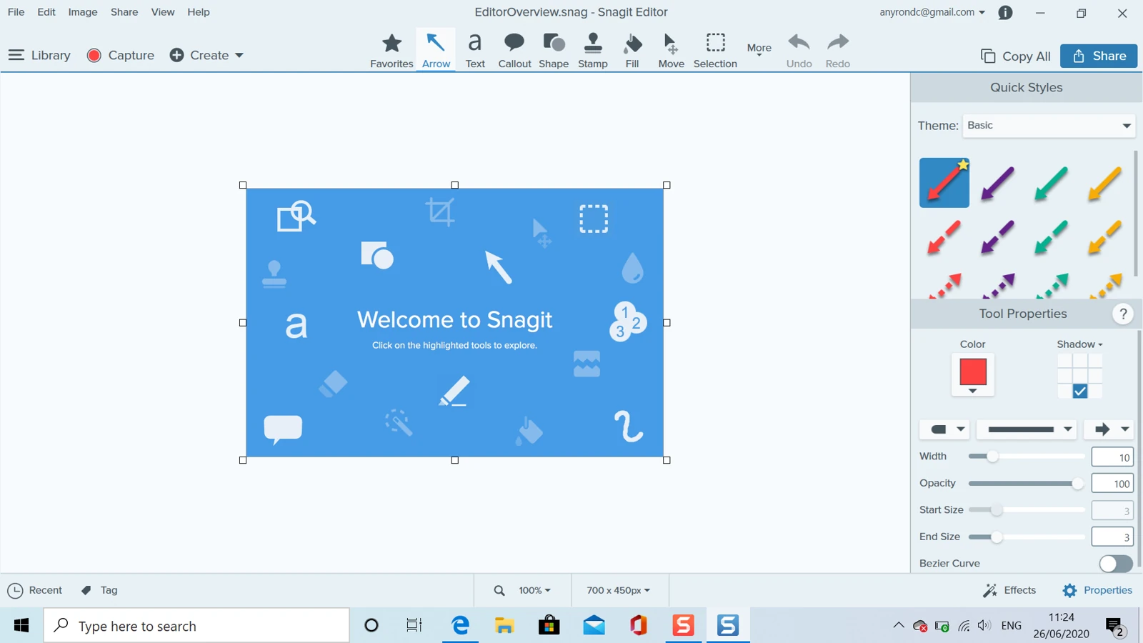Click the Width value field
The image size is (1143, 643).
[x=1112, y=457]
